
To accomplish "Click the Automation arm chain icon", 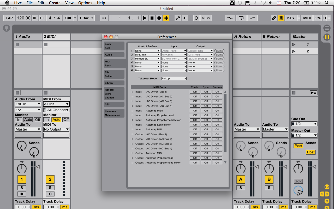I will 178,18.
